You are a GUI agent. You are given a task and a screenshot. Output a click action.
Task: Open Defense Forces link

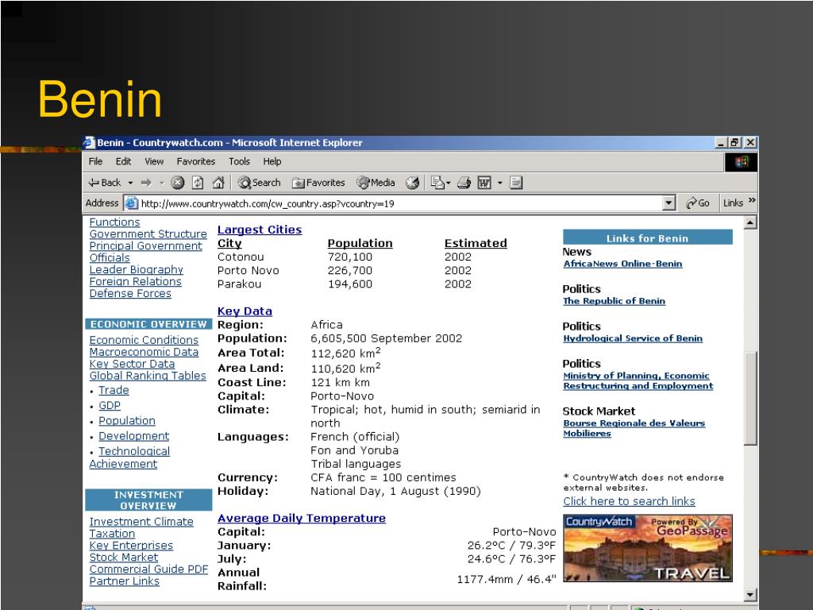[x=130, y=294]
